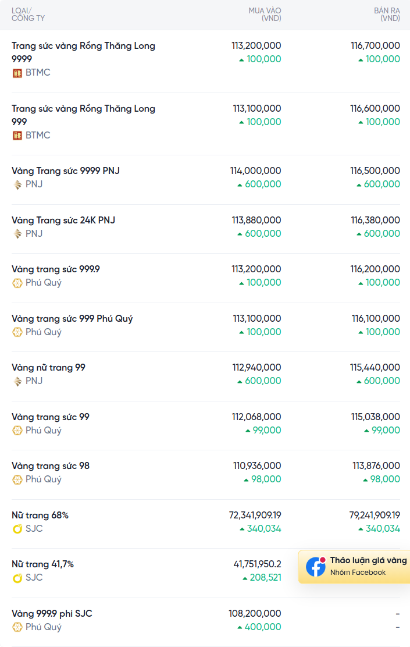Screen dimensions: 410x647
Task: Click the 112,068,000 buy price value
Action: (x=256, y=417)
